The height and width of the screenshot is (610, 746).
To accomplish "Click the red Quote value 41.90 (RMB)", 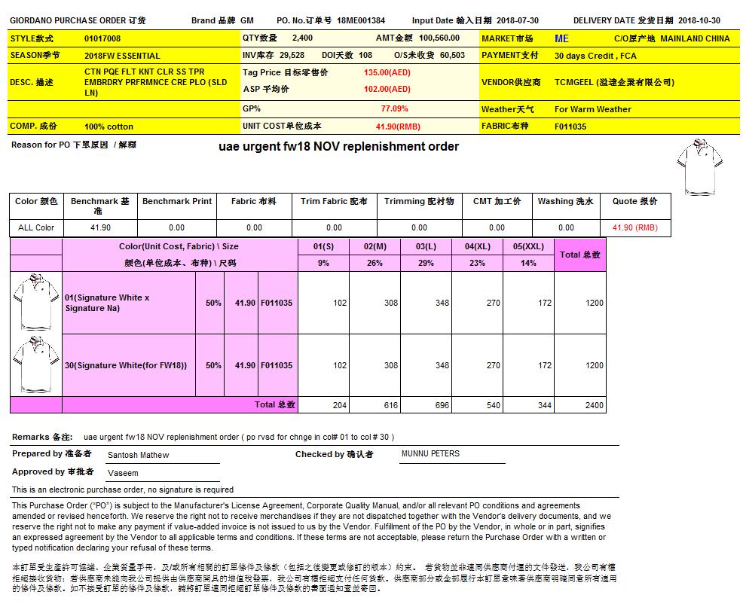I will point(634,227).
